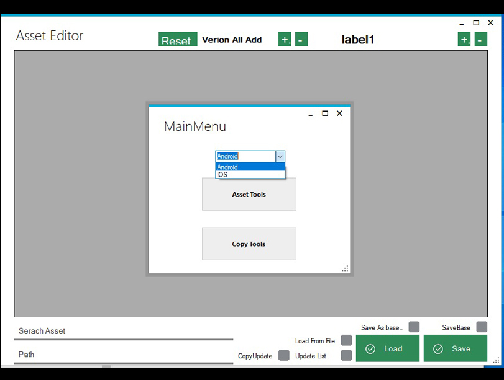Toggle the Update List checkbox
This screenshot has height=380, width=504.
346,355
